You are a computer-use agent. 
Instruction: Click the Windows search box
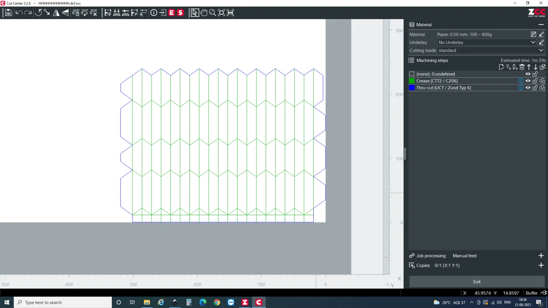tap(63, 303)
